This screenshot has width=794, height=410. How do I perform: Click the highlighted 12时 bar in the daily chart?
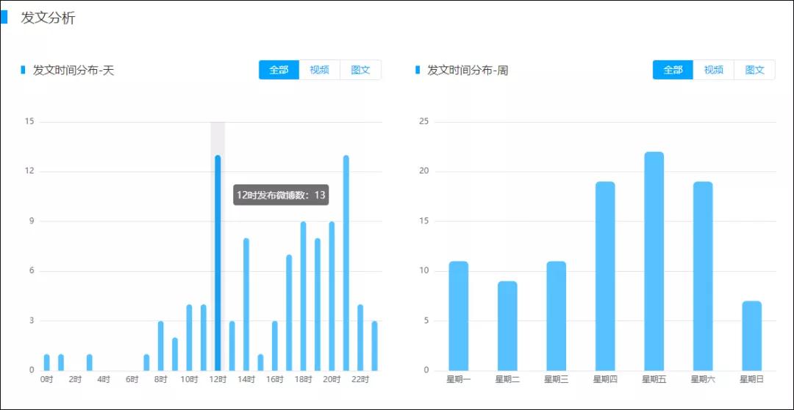(218, 263)
